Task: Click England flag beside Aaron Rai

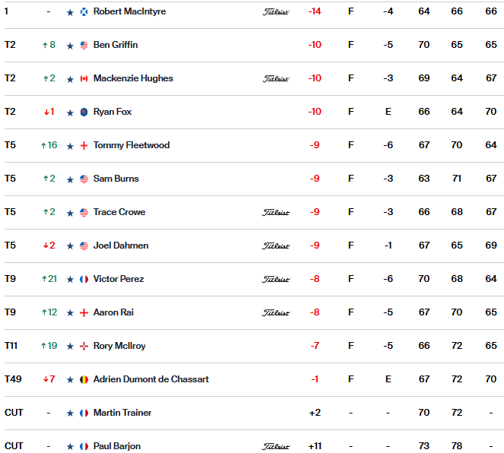Action: tap(84, 312)
